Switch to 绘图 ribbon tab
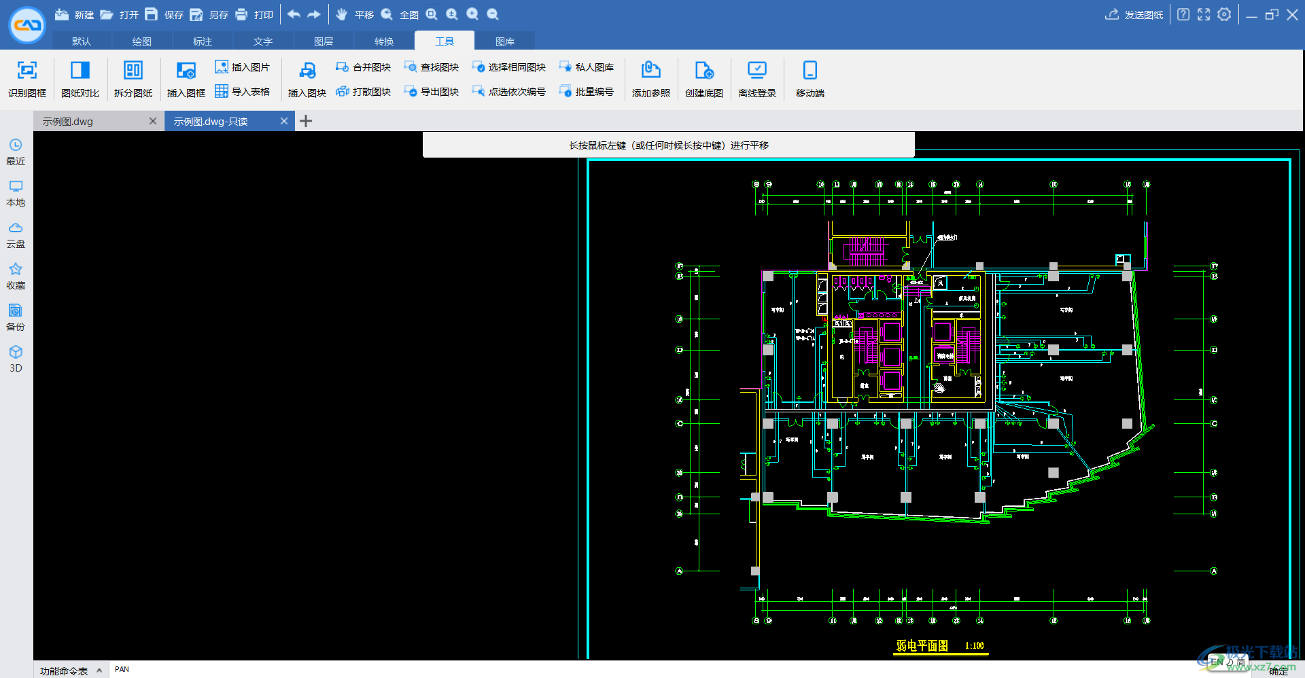Image resolution: width=1305 pixels, height=678 pixels. click(142, 41)
